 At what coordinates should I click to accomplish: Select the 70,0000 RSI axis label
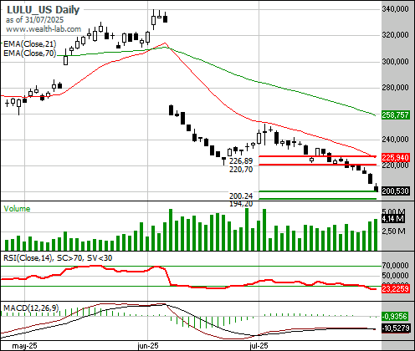coord(395,266)
